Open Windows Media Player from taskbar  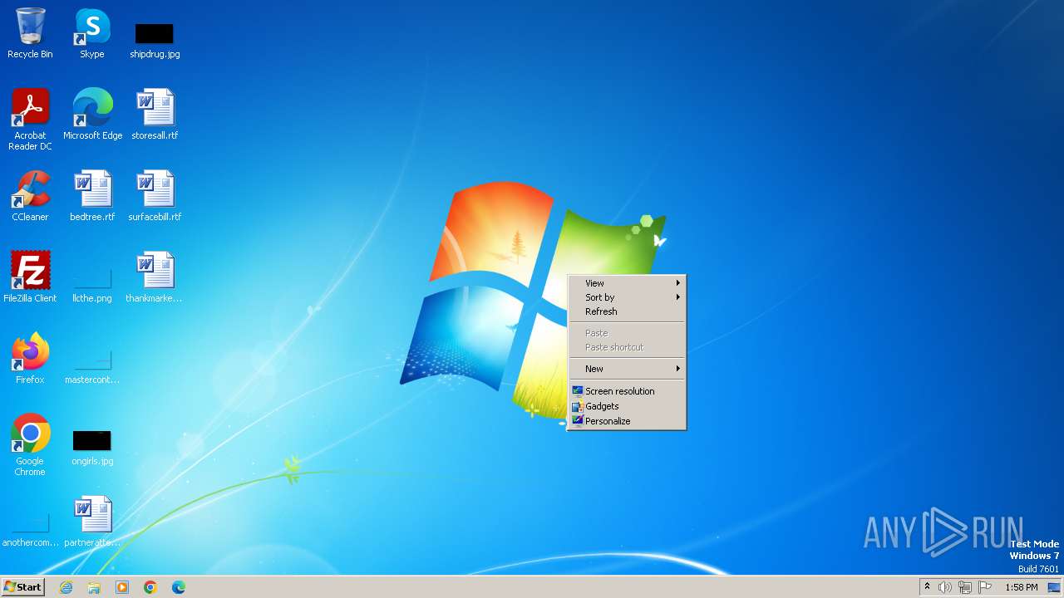tap(122, 587)
